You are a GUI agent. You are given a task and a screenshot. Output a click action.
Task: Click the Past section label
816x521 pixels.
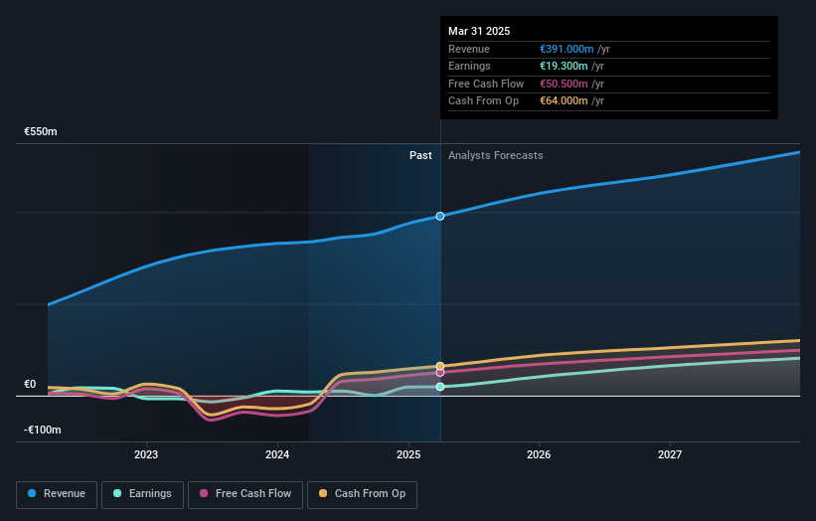(420, 156)
